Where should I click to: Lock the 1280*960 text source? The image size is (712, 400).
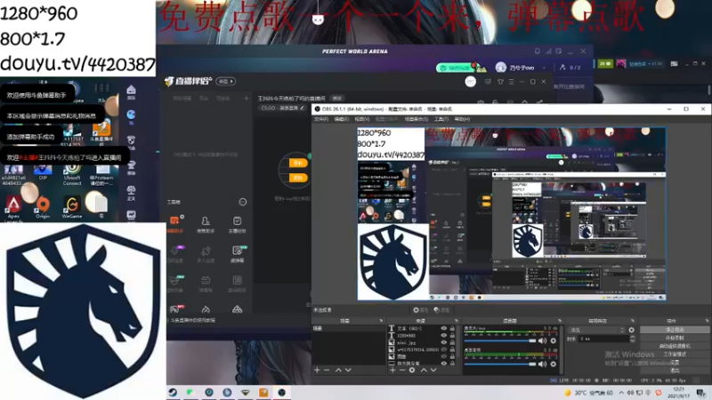click(x=452, y=336)
